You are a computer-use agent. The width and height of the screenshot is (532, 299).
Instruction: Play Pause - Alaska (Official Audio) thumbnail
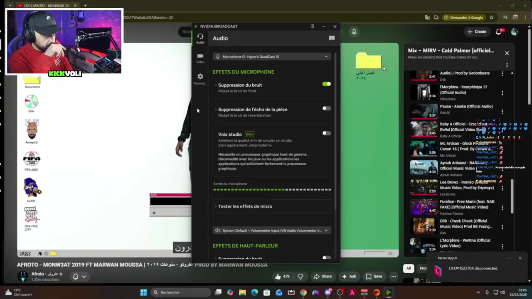point(424,111)
